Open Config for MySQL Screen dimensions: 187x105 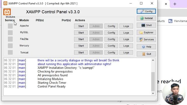coord(111,33)
